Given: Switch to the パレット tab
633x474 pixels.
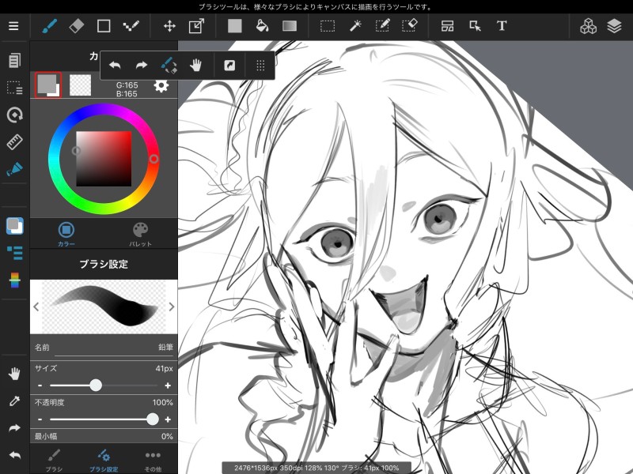Looking at the screenshot, I should click(x=141, y=234).
